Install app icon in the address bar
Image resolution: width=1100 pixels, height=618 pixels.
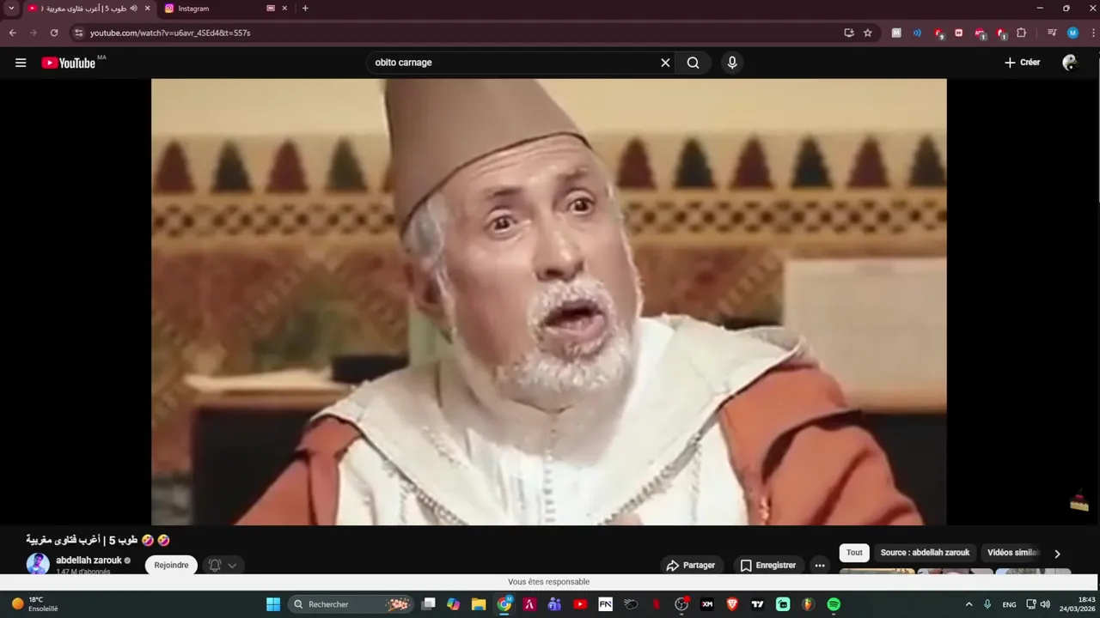tap(849, 33)
